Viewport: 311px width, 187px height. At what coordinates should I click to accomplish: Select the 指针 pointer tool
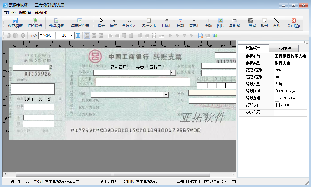100,23
